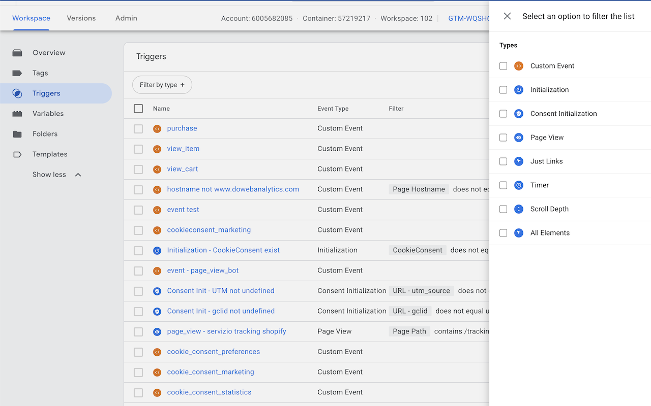
Task: Sort triggers by Name column header
Action: tap(161, 109)
